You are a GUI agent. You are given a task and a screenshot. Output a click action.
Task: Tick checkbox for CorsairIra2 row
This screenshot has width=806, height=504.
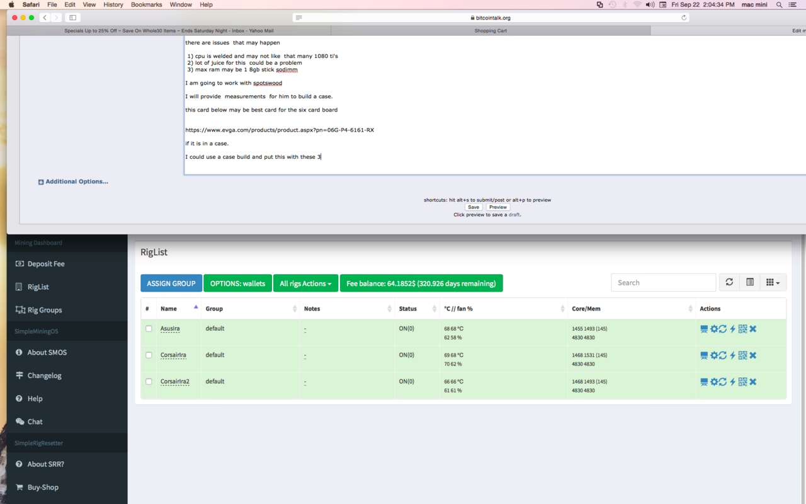click(x=149, y=382)
